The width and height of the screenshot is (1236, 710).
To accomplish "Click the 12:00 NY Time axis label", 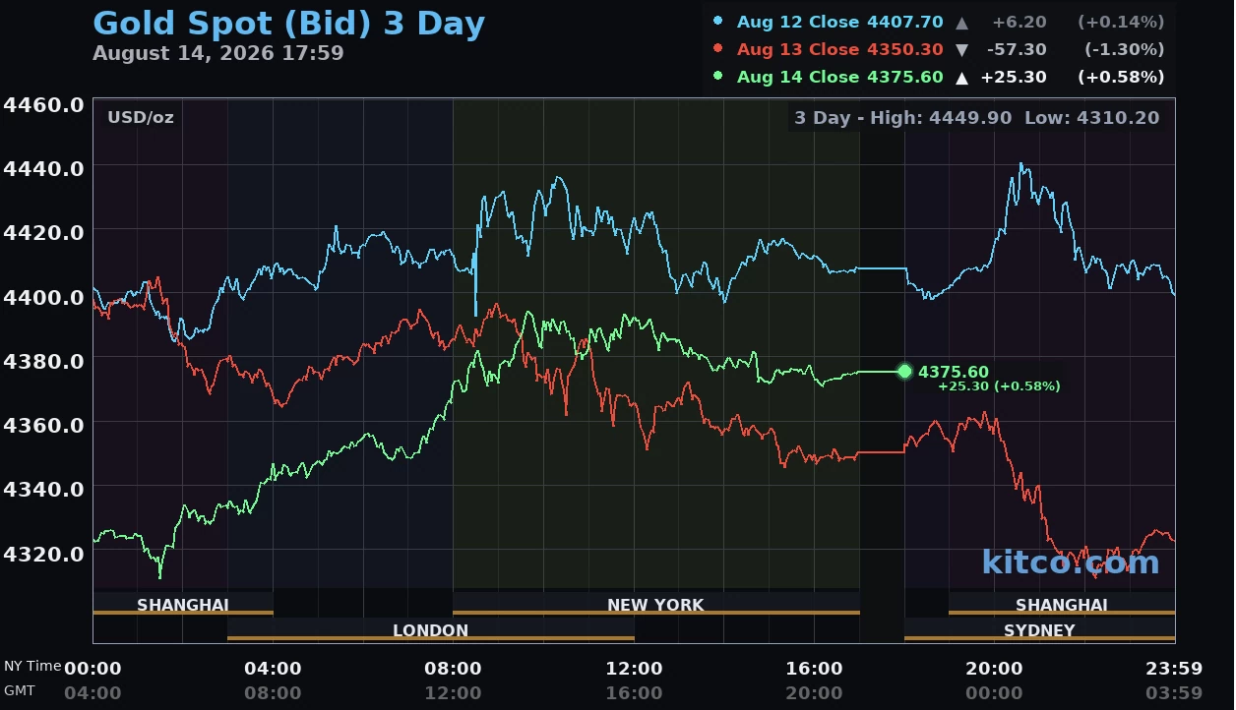I will (634, 669).
